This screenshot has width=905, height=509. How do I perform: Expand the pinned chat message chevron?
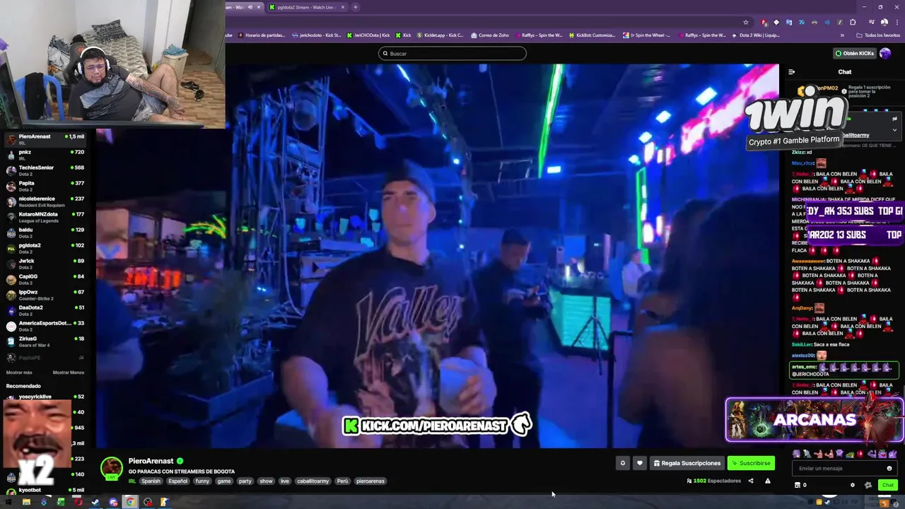point(894,130)
